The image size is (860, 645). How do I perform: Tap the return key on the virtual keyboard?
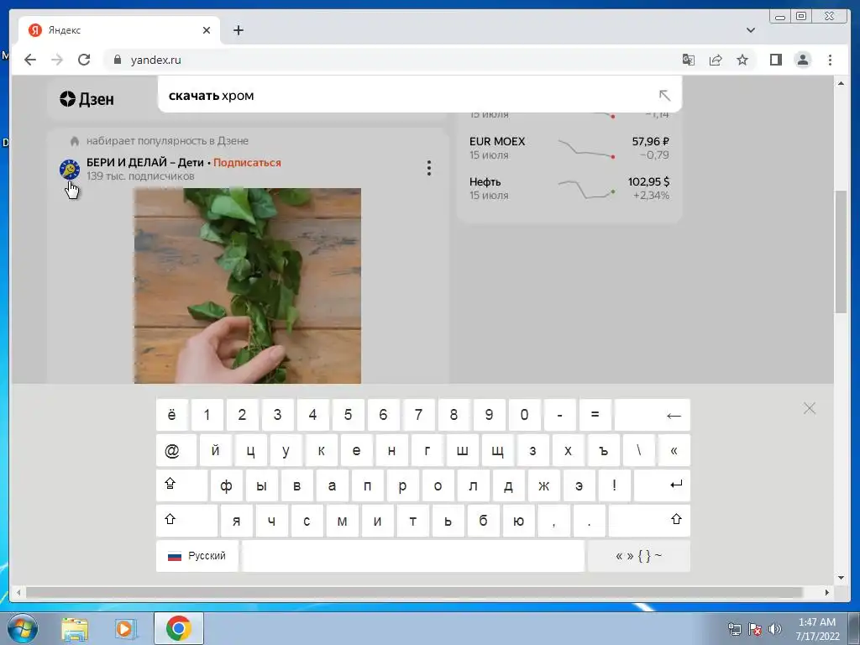point(662,485)
